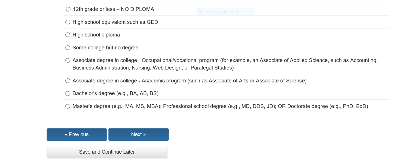Click the 'Business Administration, Nursing, Web Design' text line

[153, 68]
